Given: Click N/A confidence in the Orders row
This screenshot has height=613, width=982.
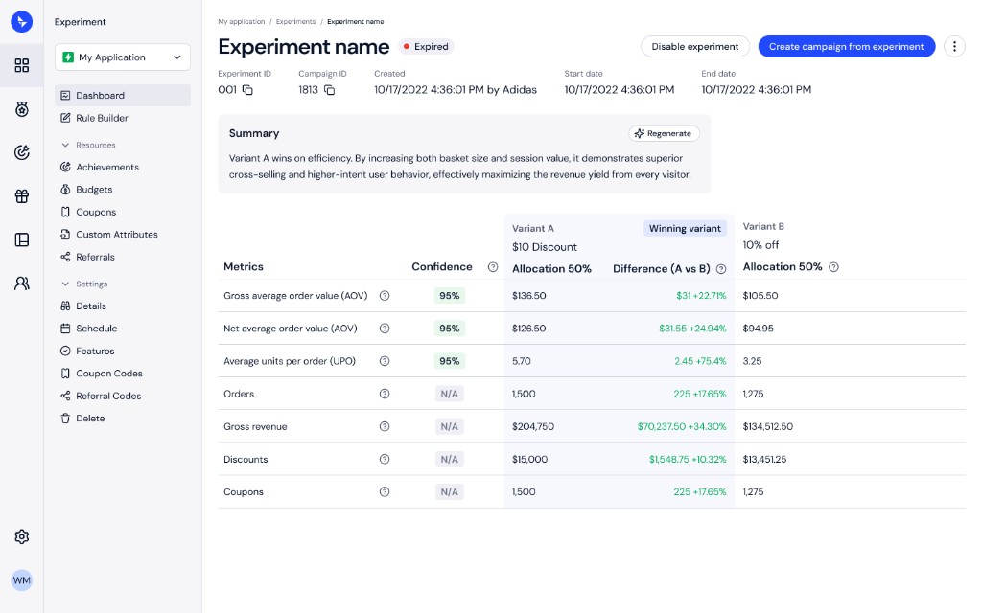Looking at the screenshot, I should [x=449, y=394].
